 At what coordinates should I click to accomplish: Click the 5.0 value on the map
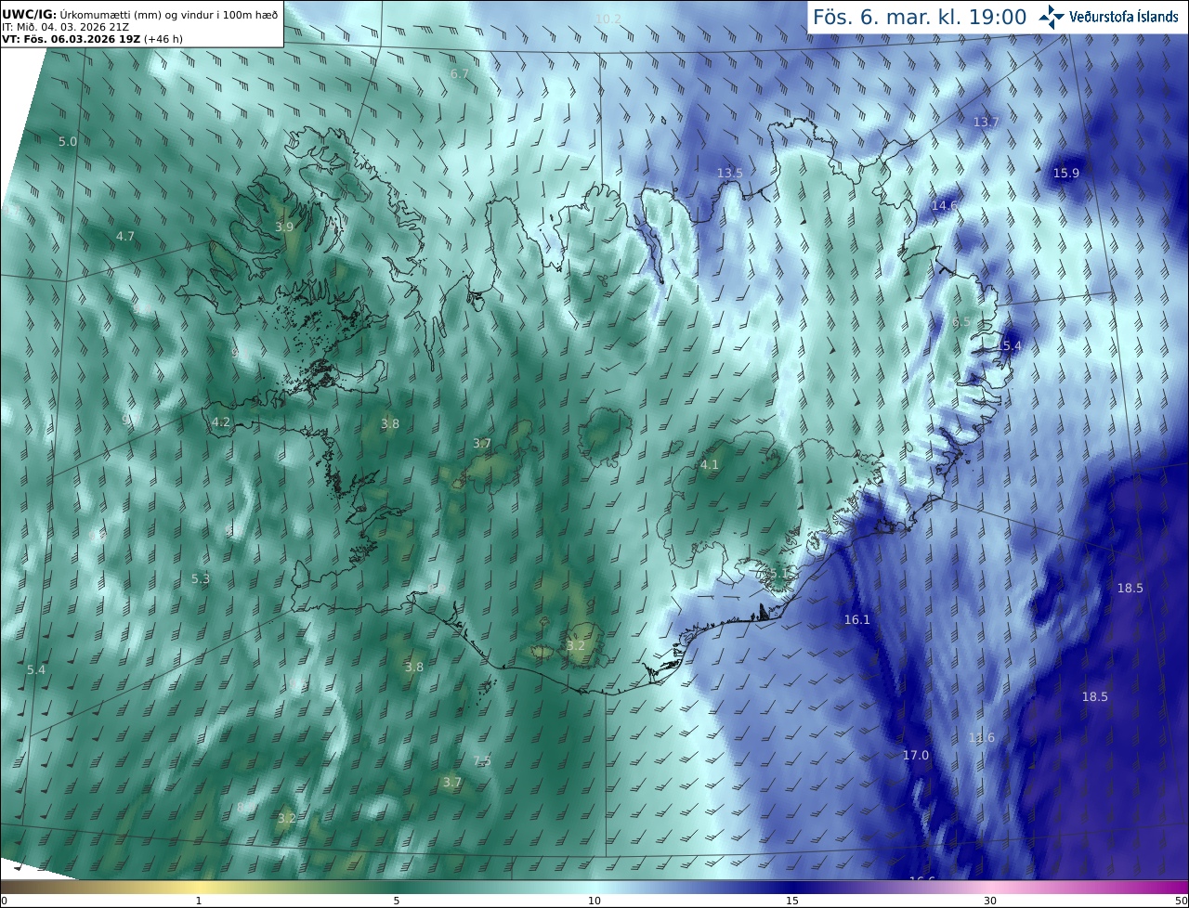pos(68,141)
